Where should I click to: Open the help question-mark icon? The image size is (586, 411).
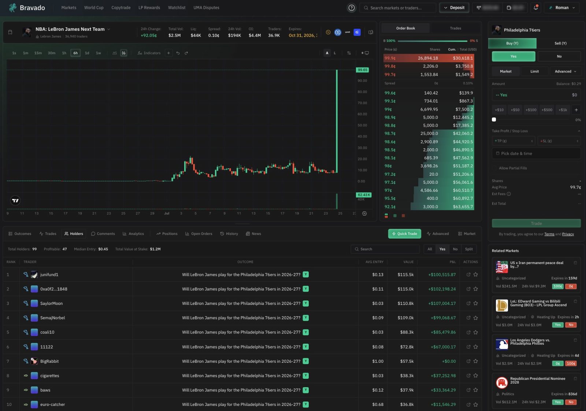pyautogui.click(x=351, y=8)
